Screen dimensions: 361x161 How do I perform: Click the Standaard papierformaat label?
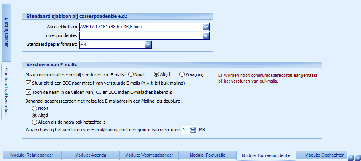[x=52, y=44]
